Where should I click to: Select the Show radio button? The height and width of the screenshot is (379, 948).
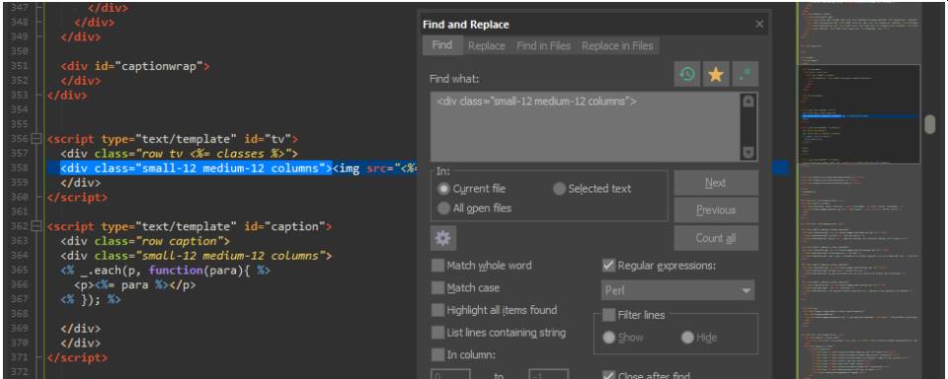pos(609,338)
